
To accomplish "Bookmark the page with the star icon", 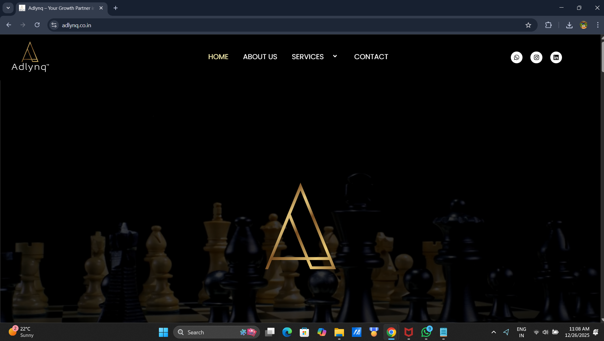I will 528,25.
